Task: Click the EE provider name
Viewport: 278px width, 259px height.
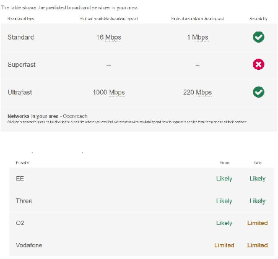Action: pyautogui.click(x=20, y=179)
